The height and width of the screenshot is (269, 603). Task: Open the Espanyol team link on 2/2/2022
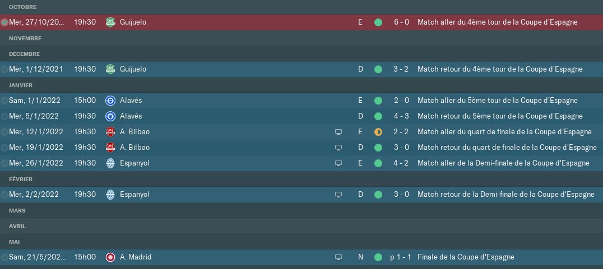click(x=134, y=195)
